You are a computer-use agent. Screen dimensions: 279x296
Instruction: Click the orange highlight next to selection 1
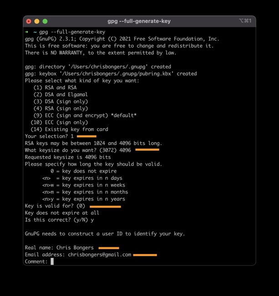pos(86,136)
